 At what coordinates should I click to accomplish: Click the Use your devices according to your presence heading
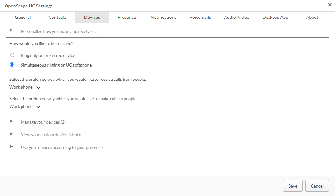pyautogui.click(x=62, y=147)
